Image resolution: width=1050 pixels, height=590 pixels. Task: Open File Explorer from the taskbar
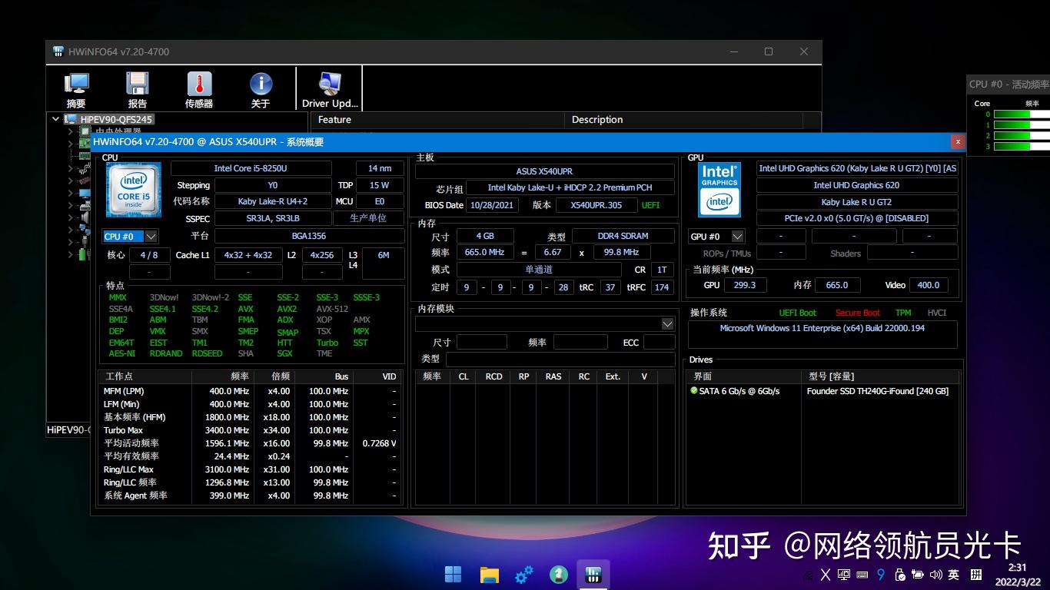(x=488, y=574)
